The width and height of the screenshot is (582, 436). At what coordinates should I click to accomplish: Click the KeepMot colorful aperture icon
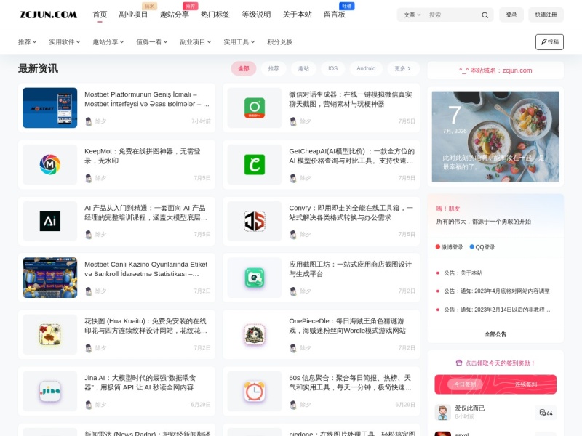click(x=49, y=165)
